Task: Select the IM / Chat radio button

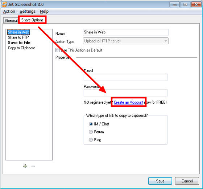Action: [91, 124]
